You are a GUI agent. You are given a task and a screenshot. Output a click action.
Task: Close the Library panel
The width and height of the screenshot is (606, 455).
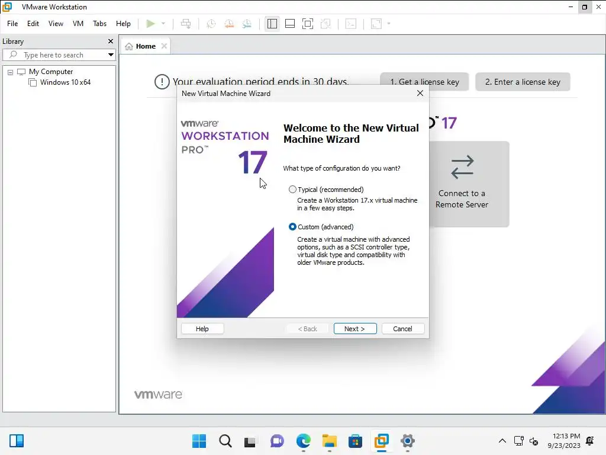[x=111, y=41]
